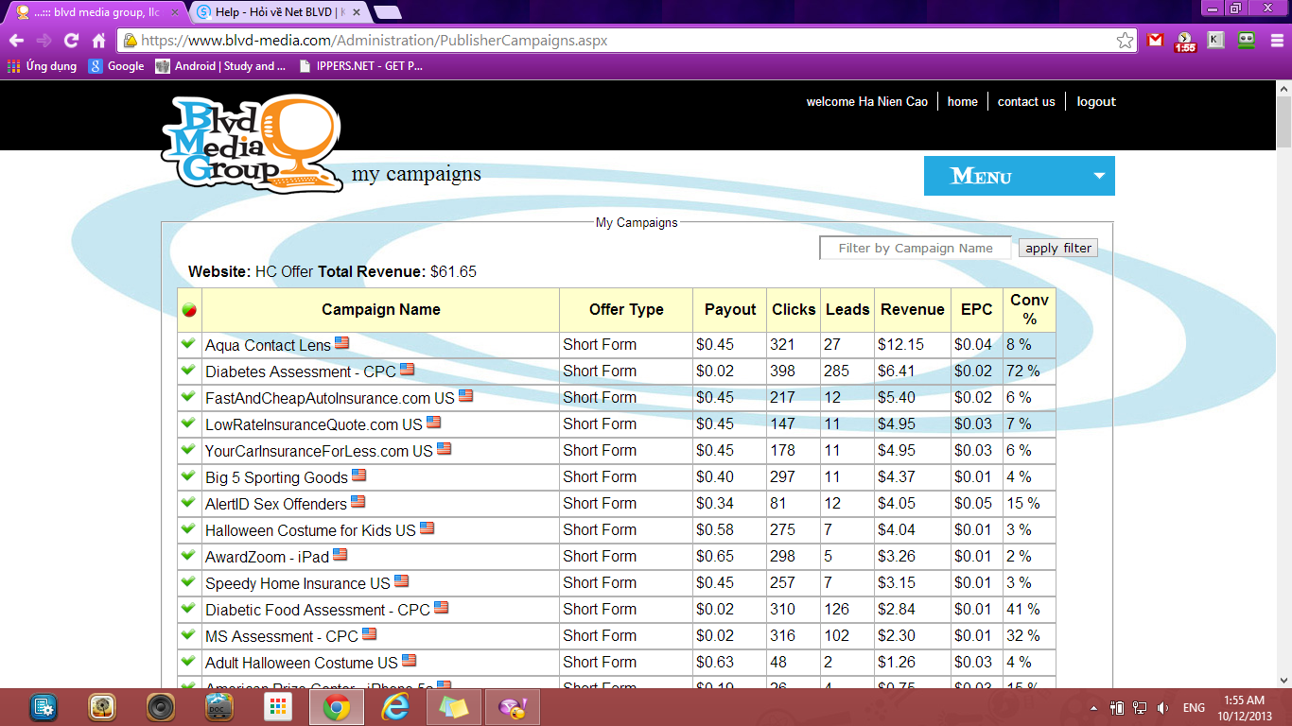Click the K extension icon
This screenshot has height=726, width=1292.
coord(1215,41)
